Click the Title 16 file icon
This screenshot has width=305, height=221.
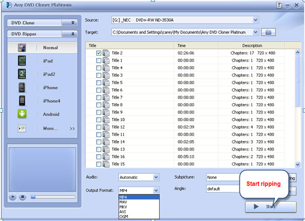(106, 157)
